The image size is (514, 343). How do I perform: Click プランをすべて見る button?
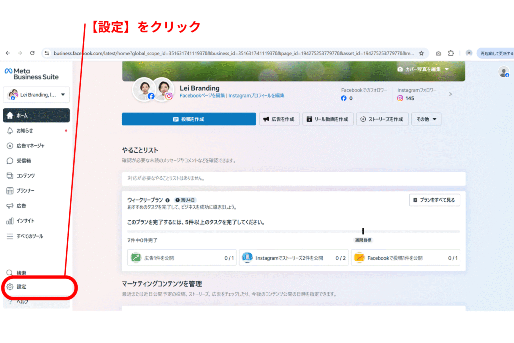coord(434,200)
